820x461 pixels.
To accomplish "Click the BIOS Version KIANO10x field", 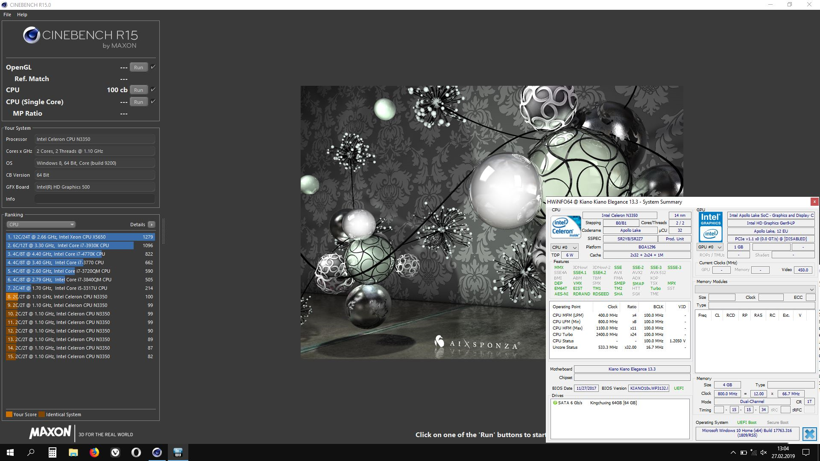I will tap(649, 388).
